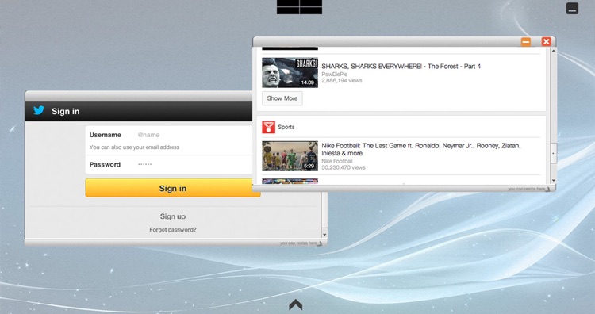Viewport: 595px width, 314px height.
Task: Open the Nike Football video thumbnail
Action: coord(290,156)
